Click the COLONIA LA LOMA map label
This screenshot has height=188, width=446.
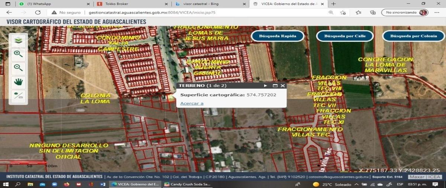(x=96, y=98)
